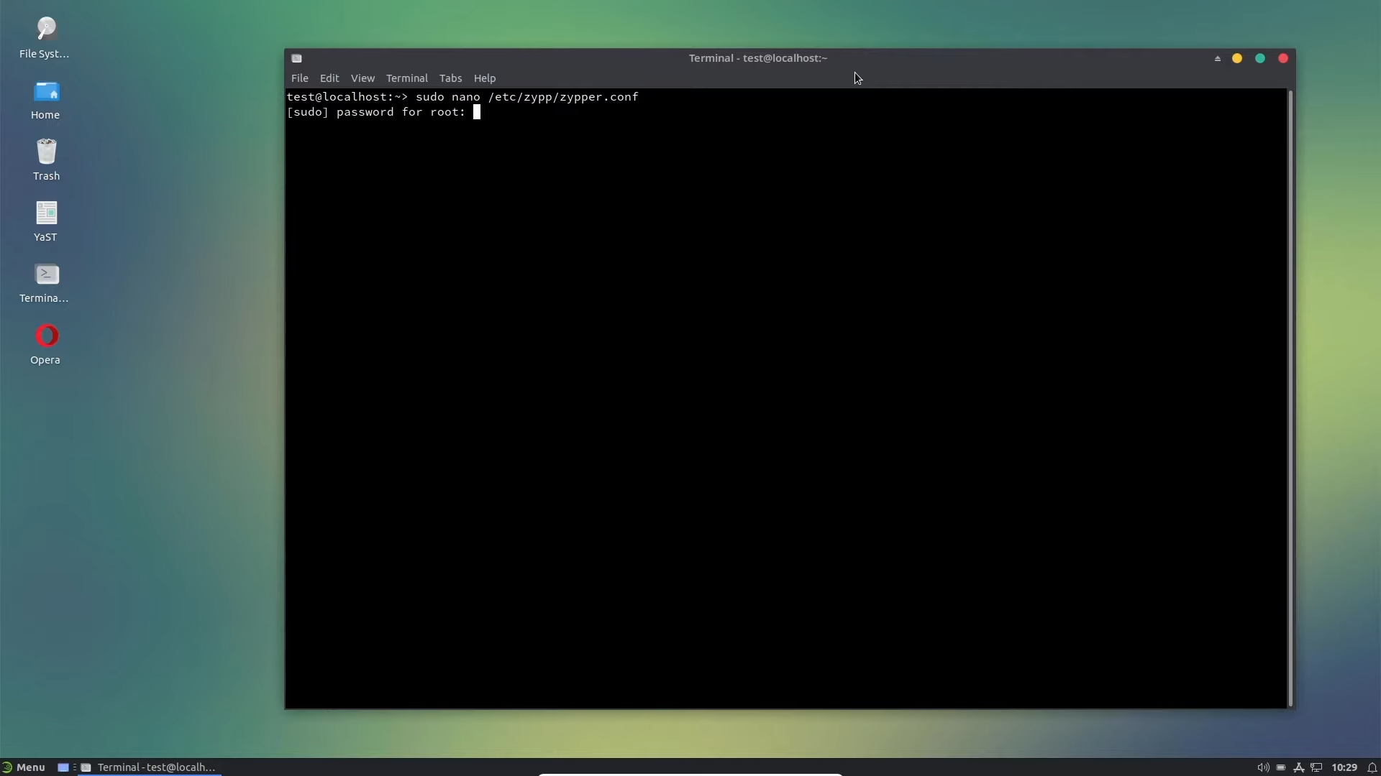Click the notification bell in the tray
Viewport: 1381px width, 776px height.
[x=1370, y=767]
